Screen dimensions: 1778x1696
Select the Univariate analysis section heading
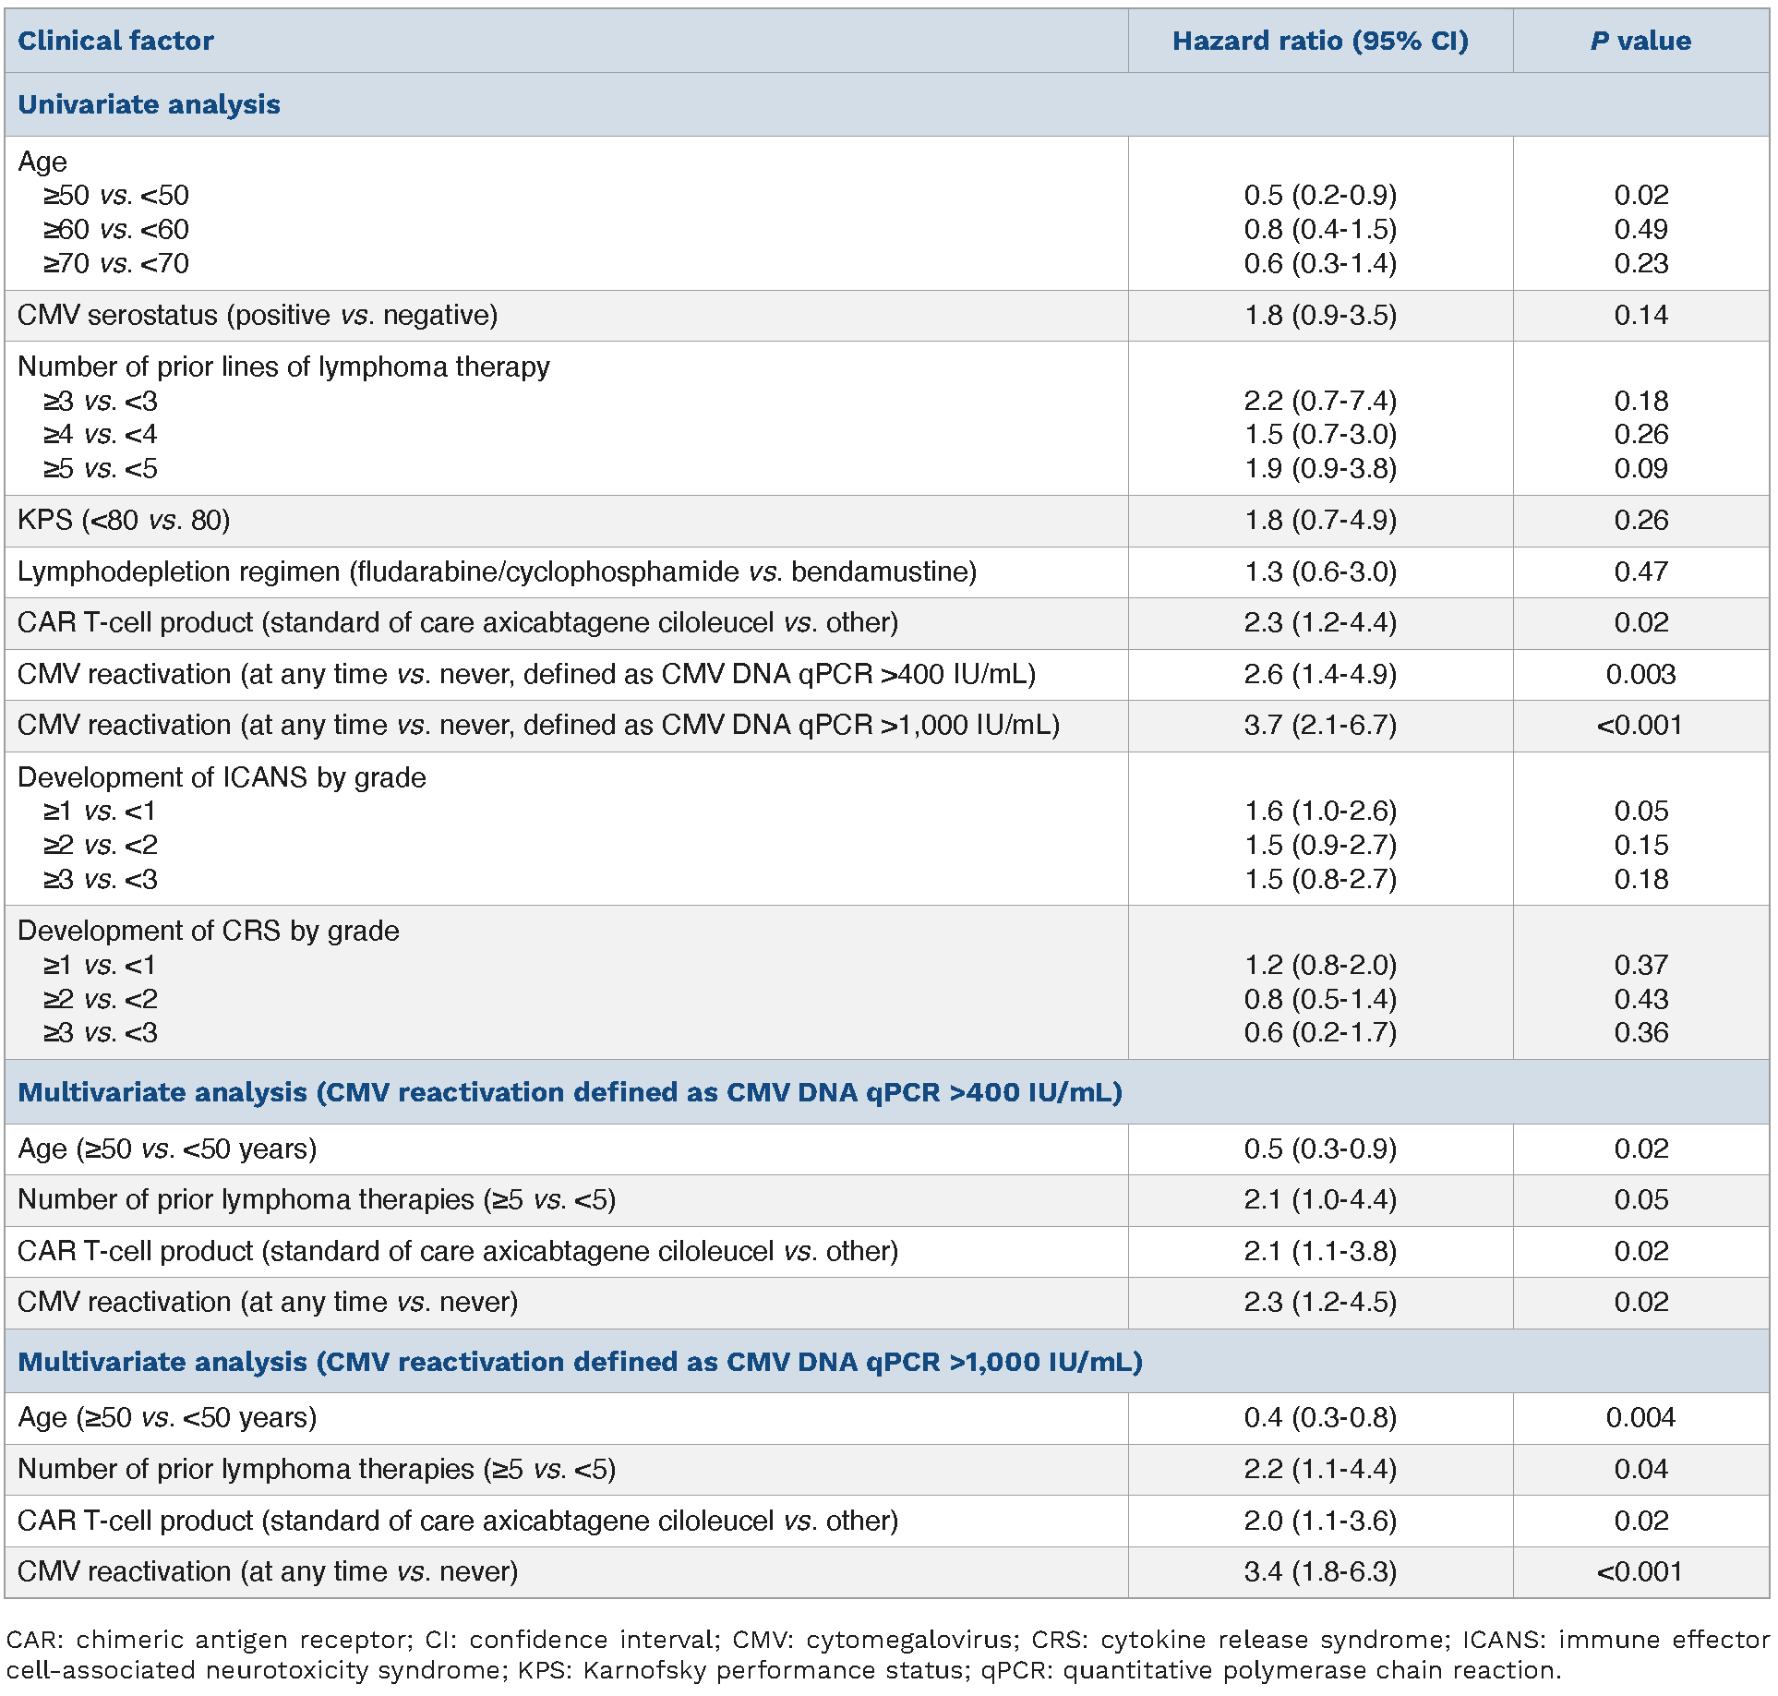tap(149, 104)
